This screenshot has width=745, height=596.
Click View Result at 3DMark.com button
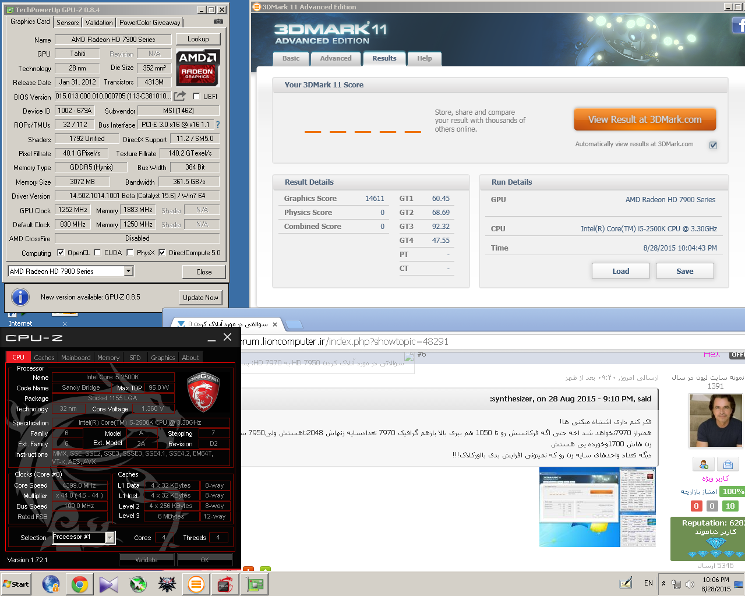645,119
